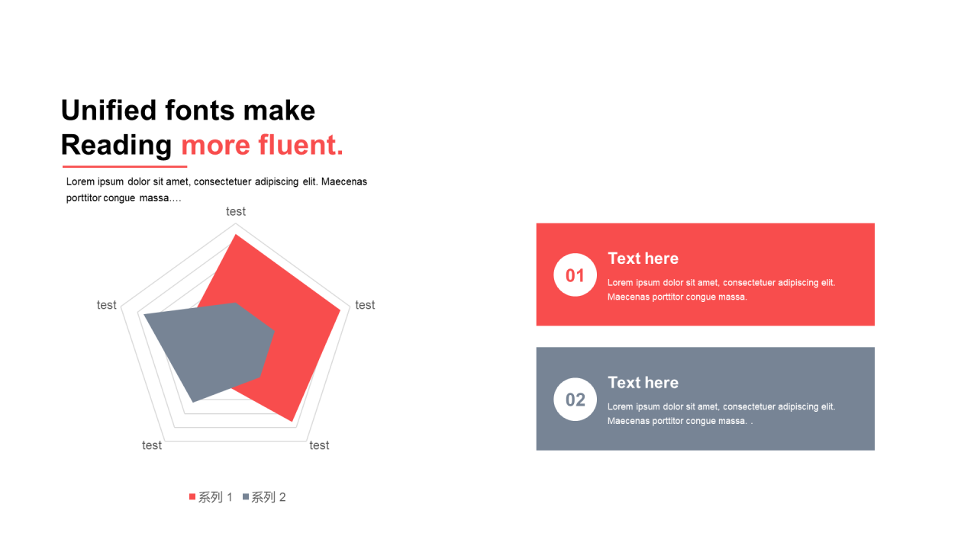
Task: Select the Lorem ipsum text in red box
Action: (721, 290)
